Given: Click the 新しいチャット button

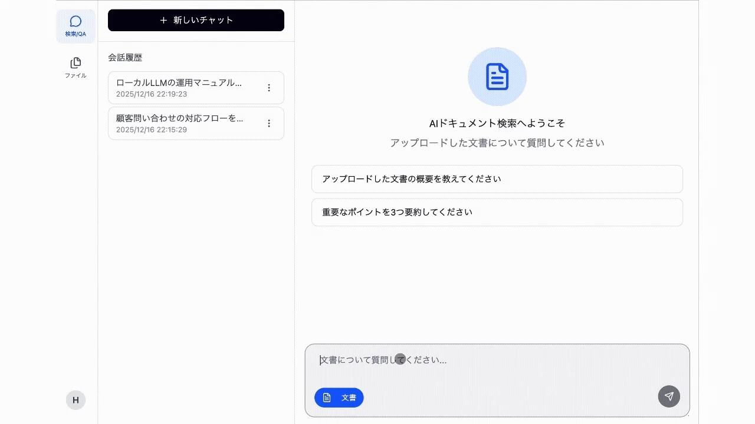Looking at the screenshot, I should point(196,20).
